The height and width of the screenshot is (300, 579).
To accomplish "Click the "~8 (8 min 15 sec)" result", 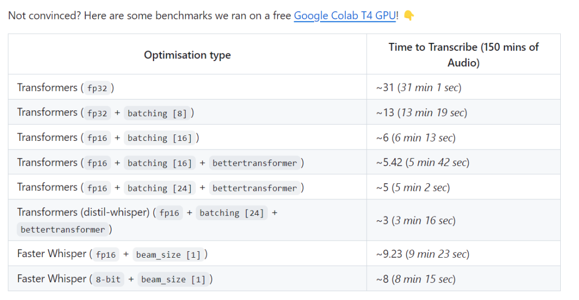I will pyautogui.click(x=415, y=279).
